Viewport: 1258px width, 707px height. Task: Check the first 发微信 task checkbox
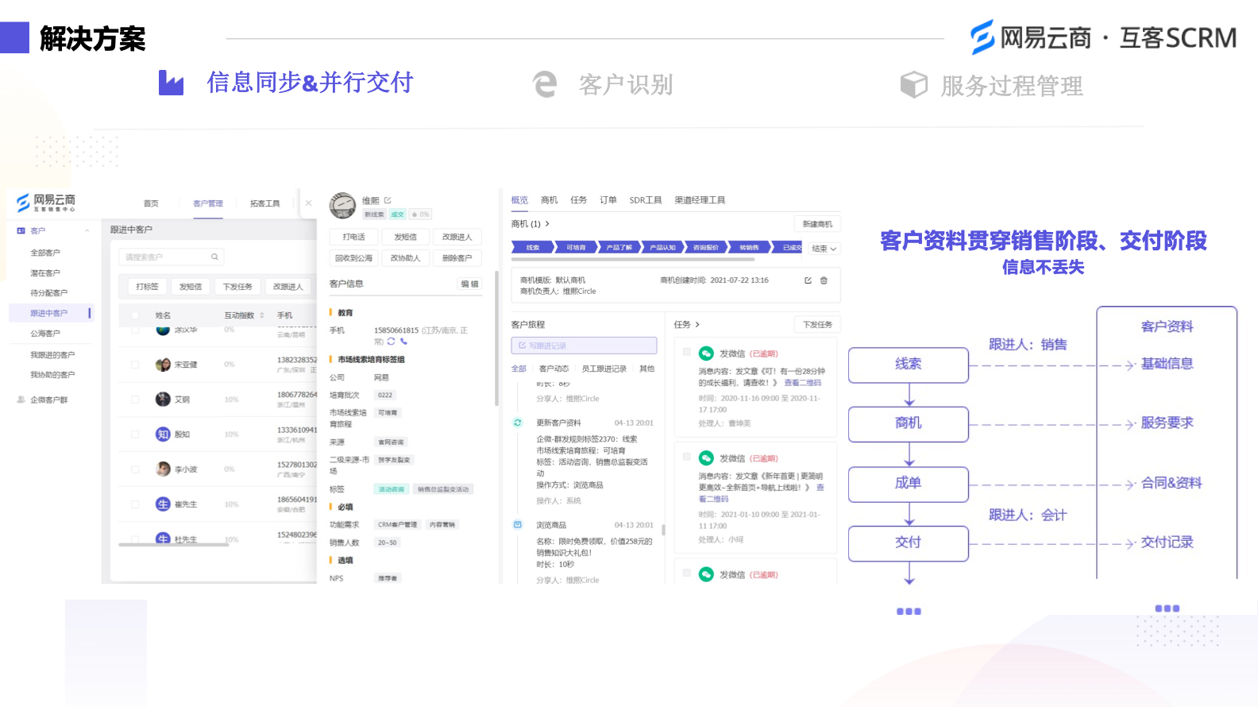point(686,352)
